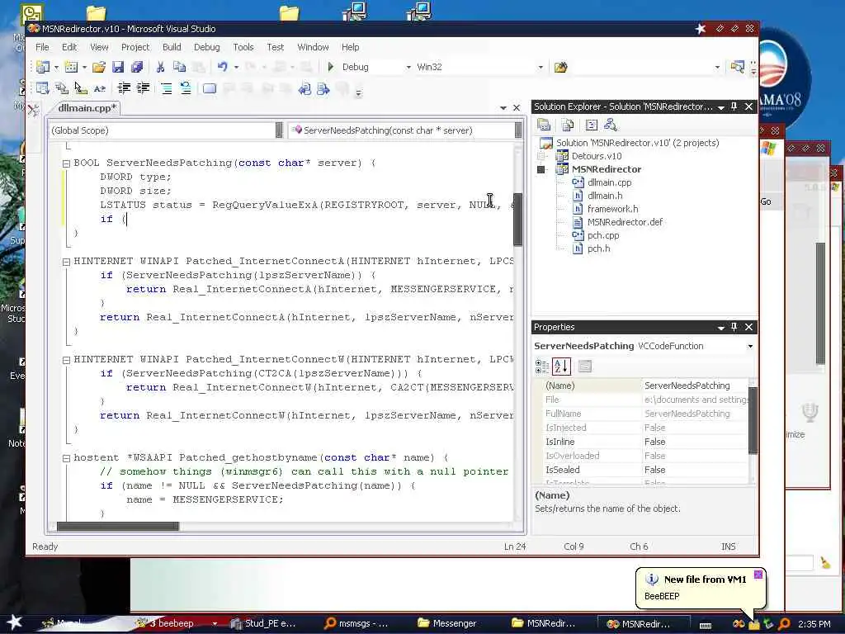Cut selection with the scissors icon
The image size is (845, 634).
pyautogui.click(x=160, y=67)
